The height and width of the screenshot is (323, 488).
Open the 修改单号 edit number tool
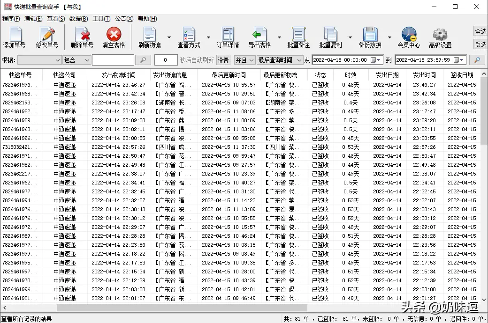[x=47, y=37]
